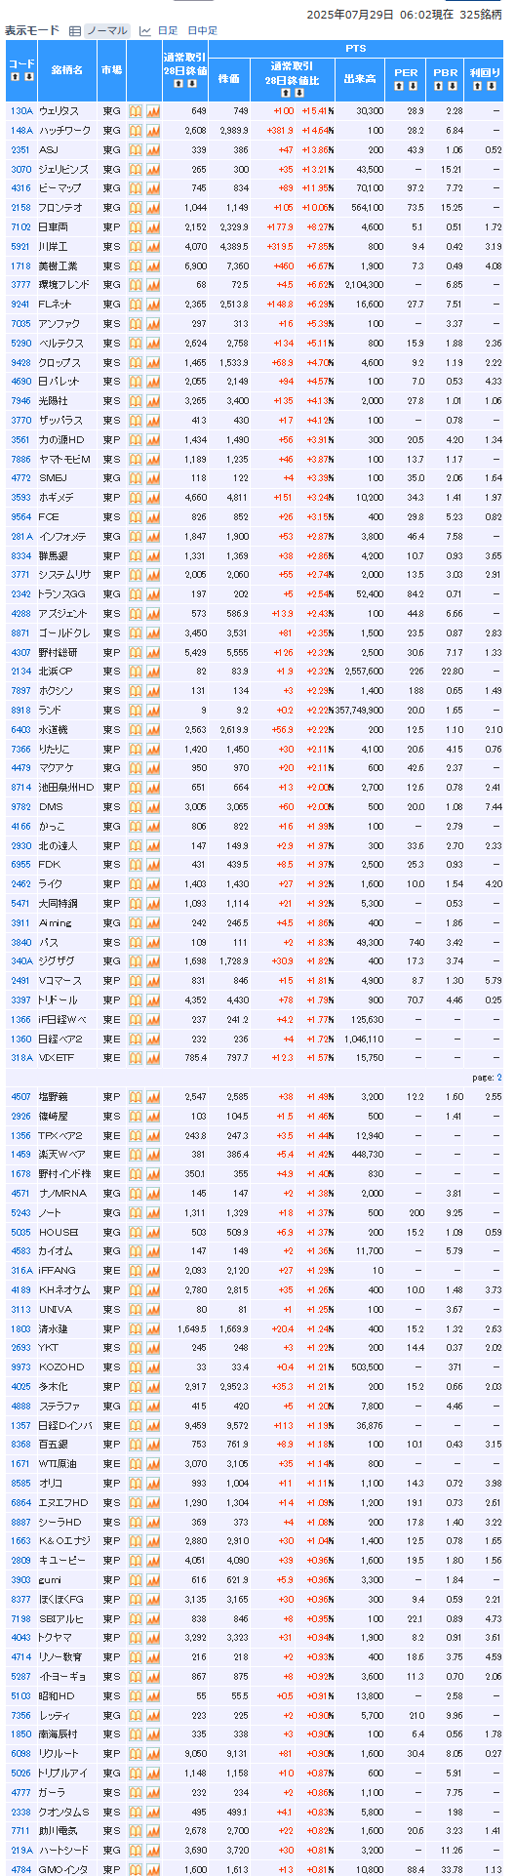The height and width of the screenshot is (1876, 515).
Task: Sort 通常取引28日終値 column descending
Action: 190,84
